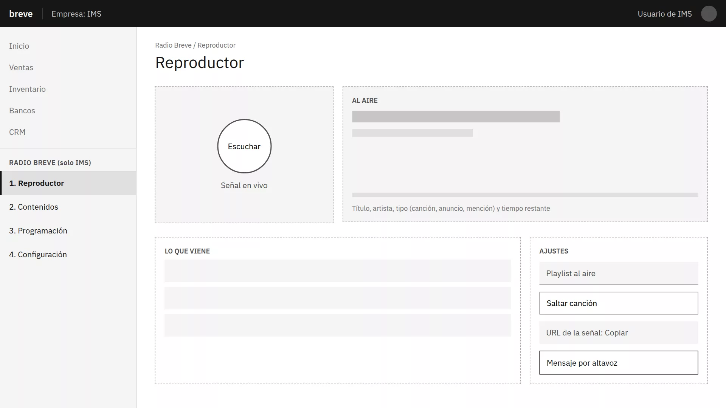Click the Escuchar round play button
726x408 pixels.
tap(244, 146)
